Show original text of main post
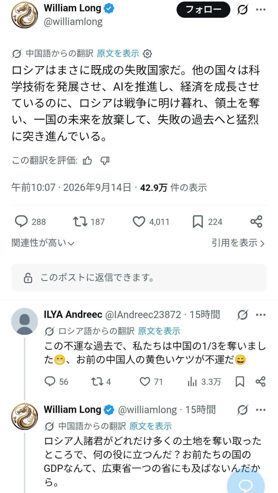The width and height of the screenshot is (278, 493). pos(118,54)
